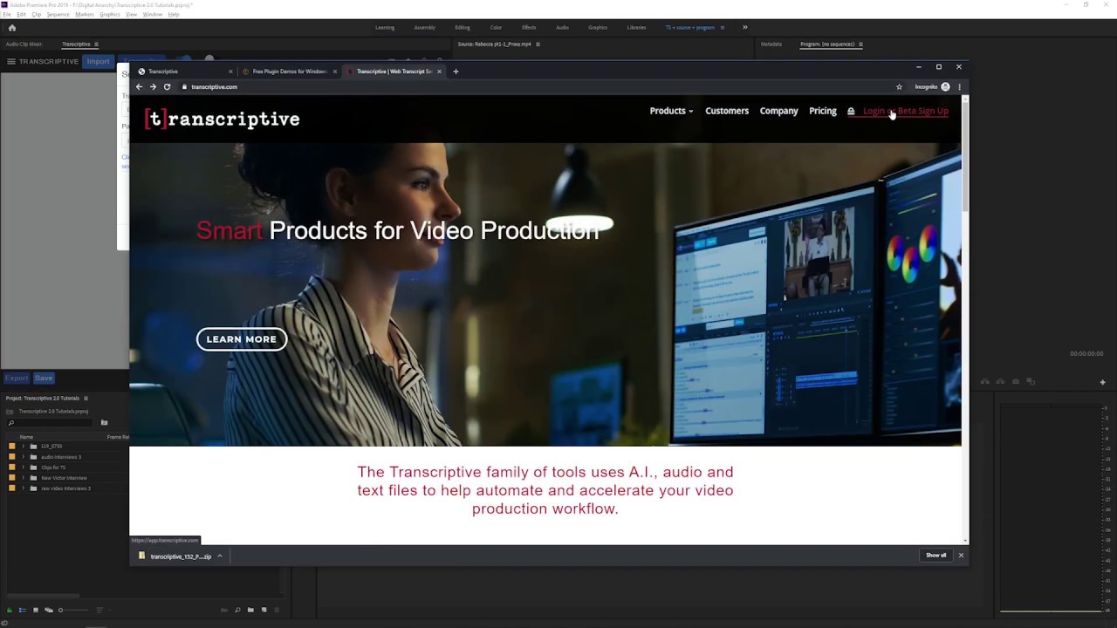Screen dimensions: 1117x628
Task: Go forward in the browser
Action: (x=153, y=86)
